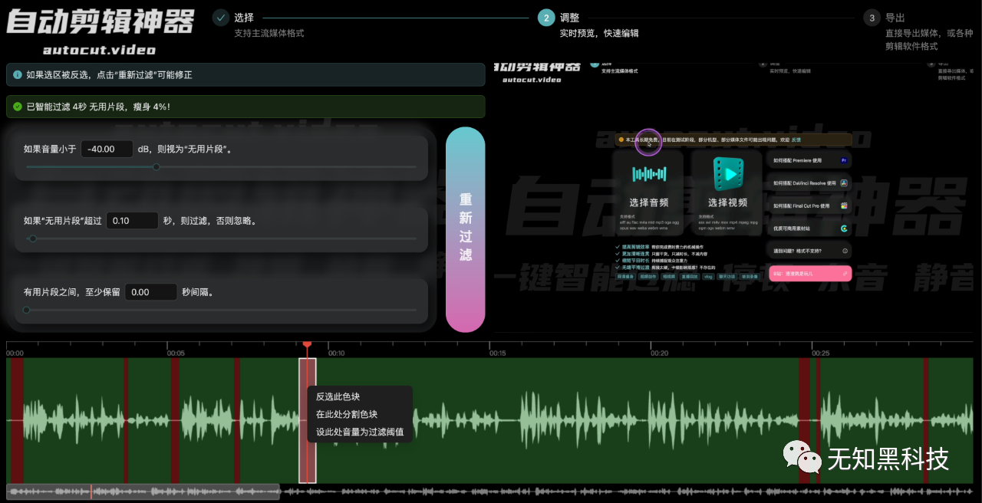Click the video film icon in the preview

point(727,174)
